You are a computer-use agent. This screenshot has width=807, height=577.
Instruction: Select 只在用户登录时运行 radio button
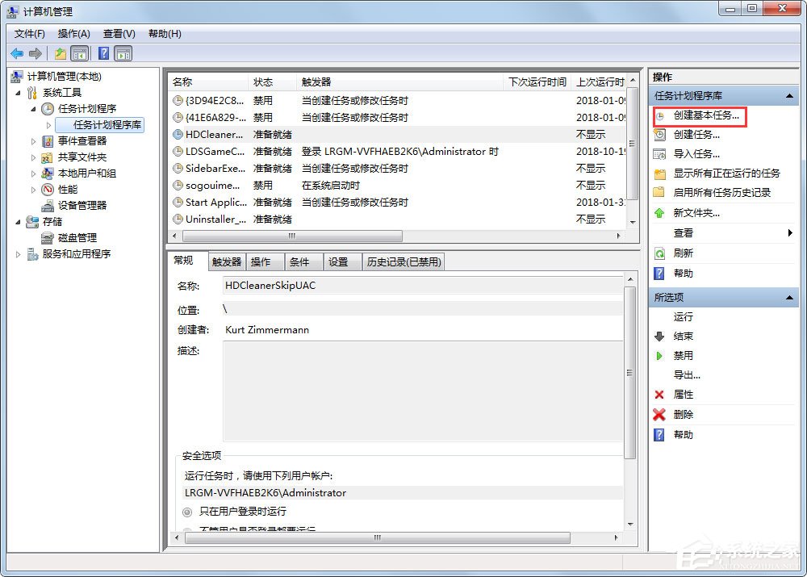pyautogui.click(x=186, y=512)
